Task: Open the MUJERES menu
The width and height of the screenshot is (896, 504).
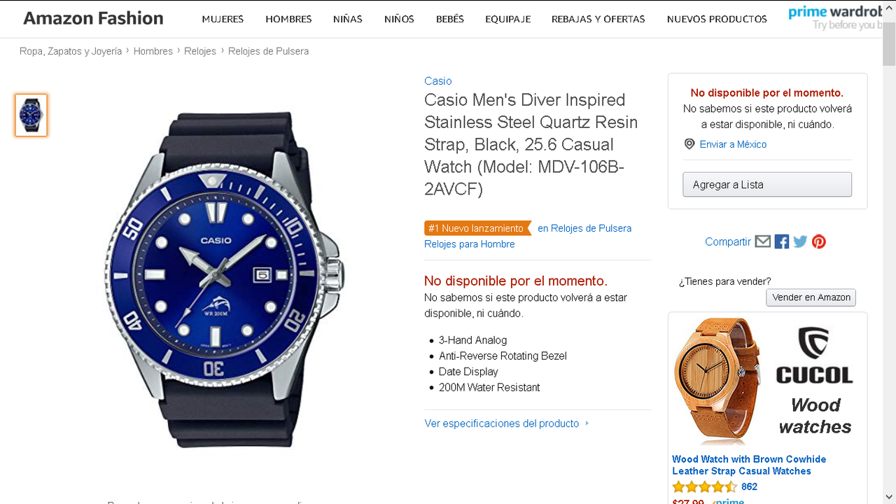Action: coord(223,19)
